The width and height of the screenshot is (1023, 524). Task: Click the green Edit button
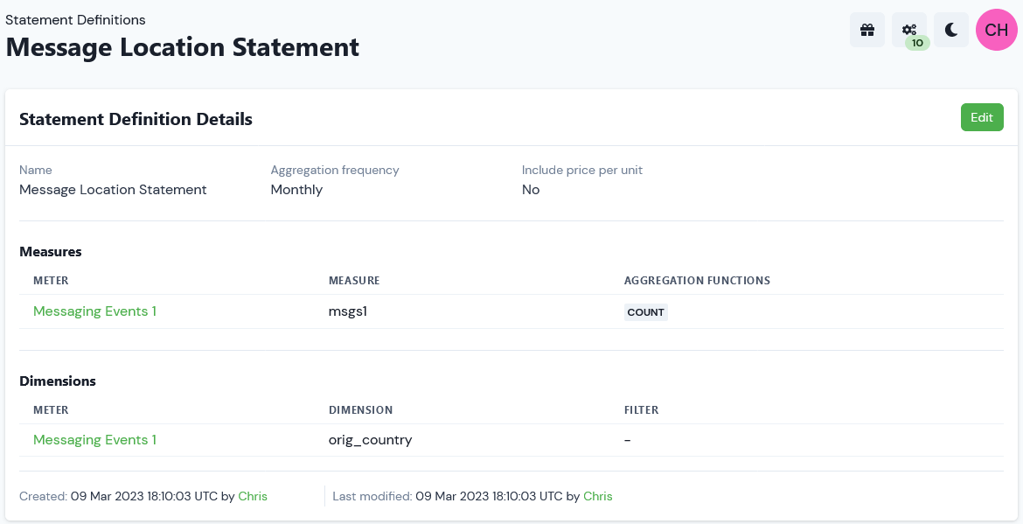tap(982, 117)
